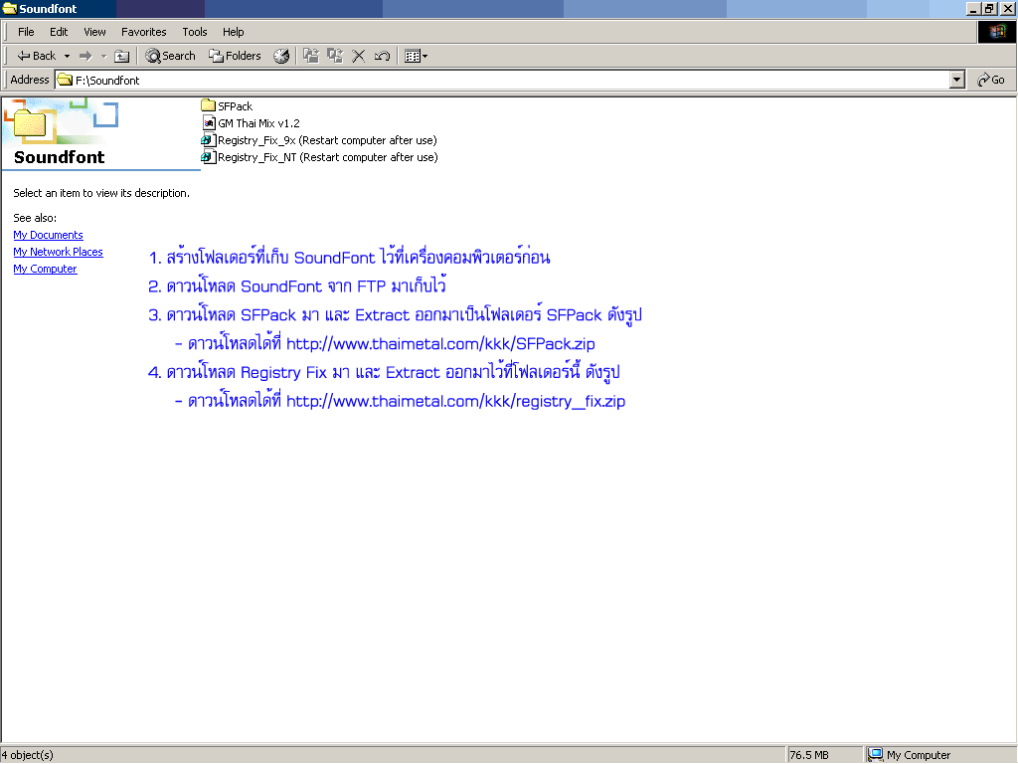Follow the My Documents link
This screenshot has width=1018, height=764.
pyautogui.click(x=48, y=235)
